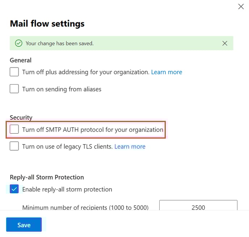Click the Security section heading
This screenshot has height=237, width=249.
(x=21, y=117)
